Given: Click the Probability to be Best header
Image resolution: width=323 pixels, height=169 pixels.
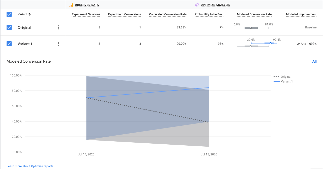Looking at the screenshot, I should 209,14.
